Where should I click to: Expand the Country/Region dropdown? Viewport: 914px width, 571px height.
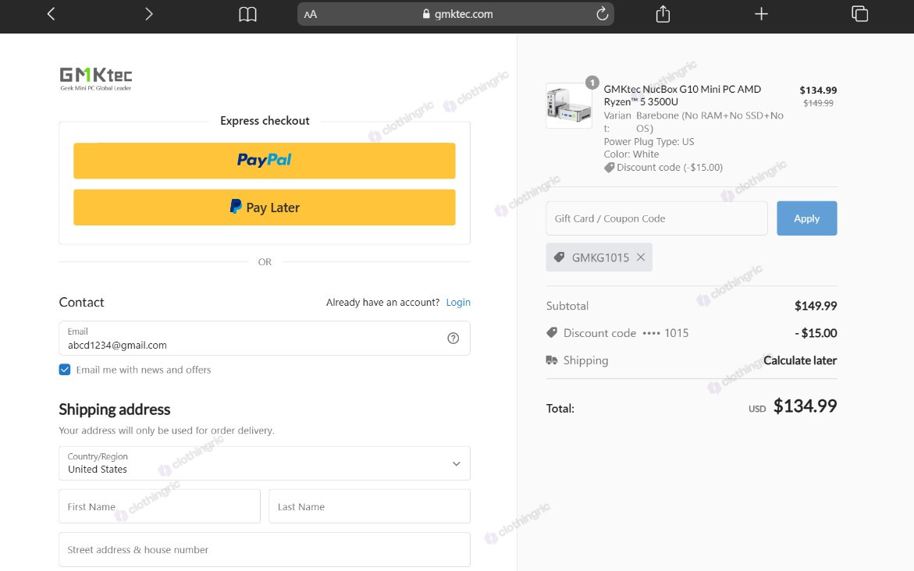265,463
